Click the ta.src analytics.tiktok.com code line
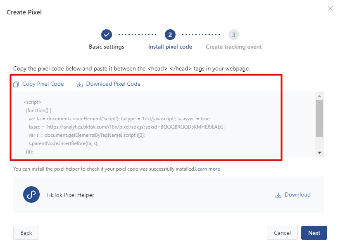 [x=127, y=127]
